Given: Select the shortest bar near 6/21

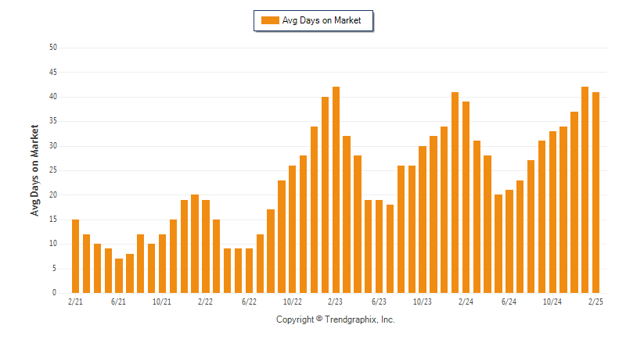Looking at the screenshot, I should click(x=119, y=276).
